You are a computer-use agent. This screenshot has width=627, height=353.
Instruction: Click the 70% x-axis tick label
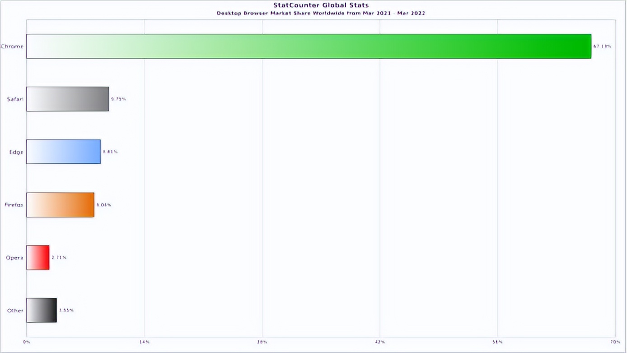pos(615,342)
